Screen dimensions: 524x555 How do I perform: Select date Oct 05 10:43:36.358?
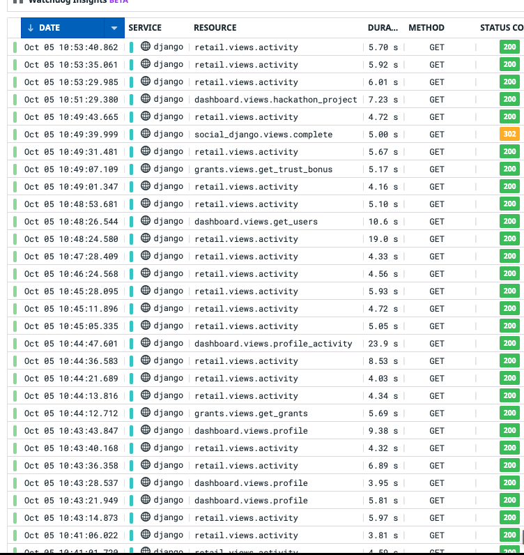click(71, 466)
